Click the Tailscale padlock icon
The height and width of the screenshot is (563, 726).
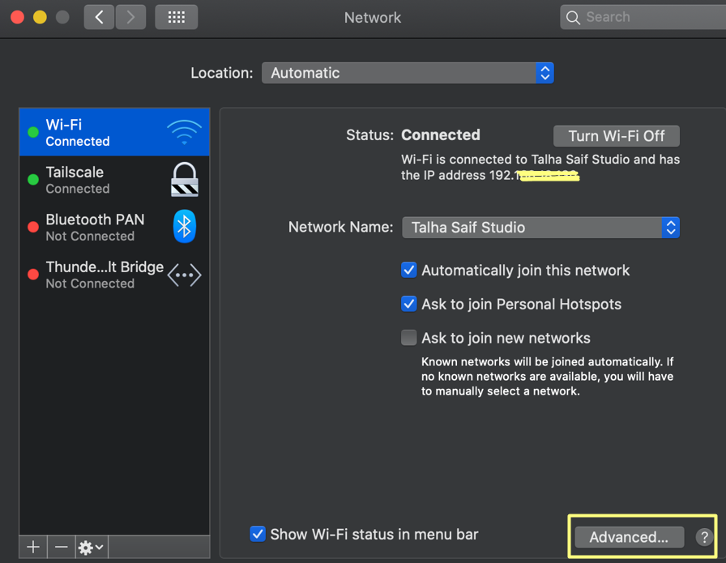click(185, 179)
